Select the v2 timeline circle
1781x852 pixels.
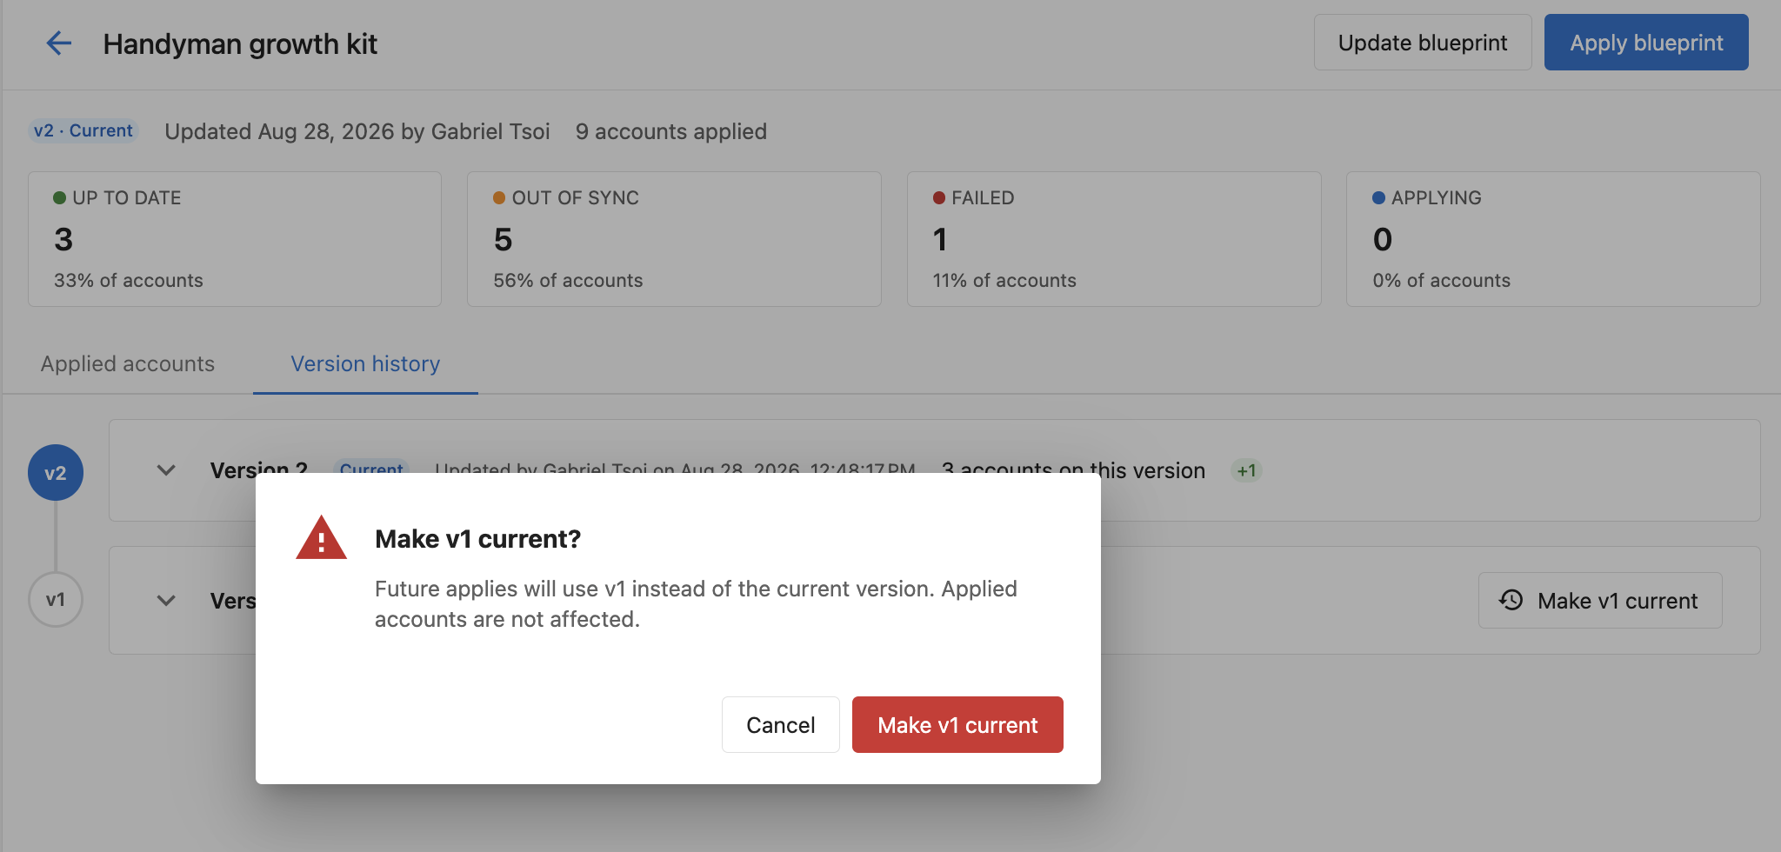56,473
